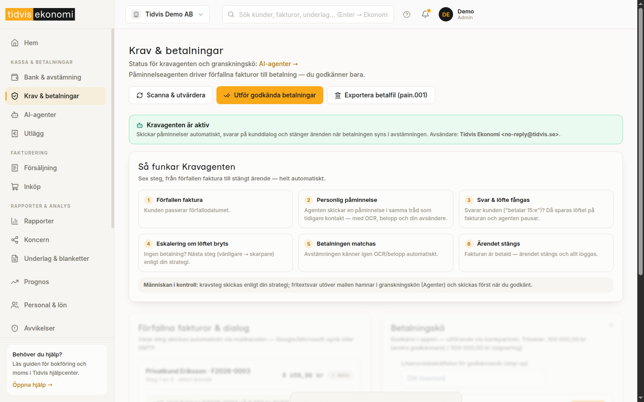The width and height of the screenshot is (644, 402).
Task: Open the Öppna hjälp link
Action: click(x=32, y=385)
